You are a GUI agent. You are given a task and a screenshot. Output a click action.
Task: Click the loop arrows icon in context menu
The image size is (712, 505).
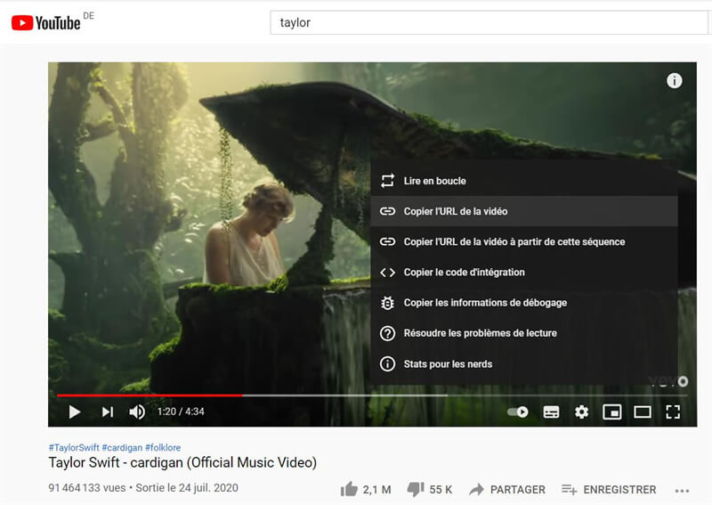point(387,181)
